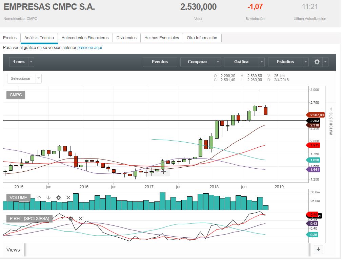
Task: Add a new view with the plus button
Action: tap(318, 249)
